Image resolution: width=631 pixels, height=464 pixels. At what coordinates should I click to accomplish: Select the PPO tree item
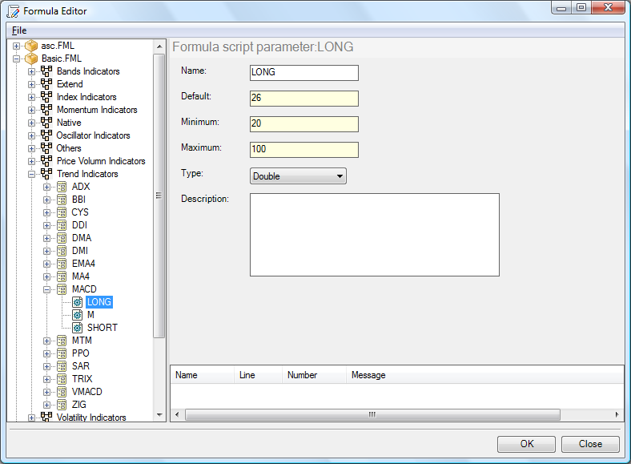(81, 353)
